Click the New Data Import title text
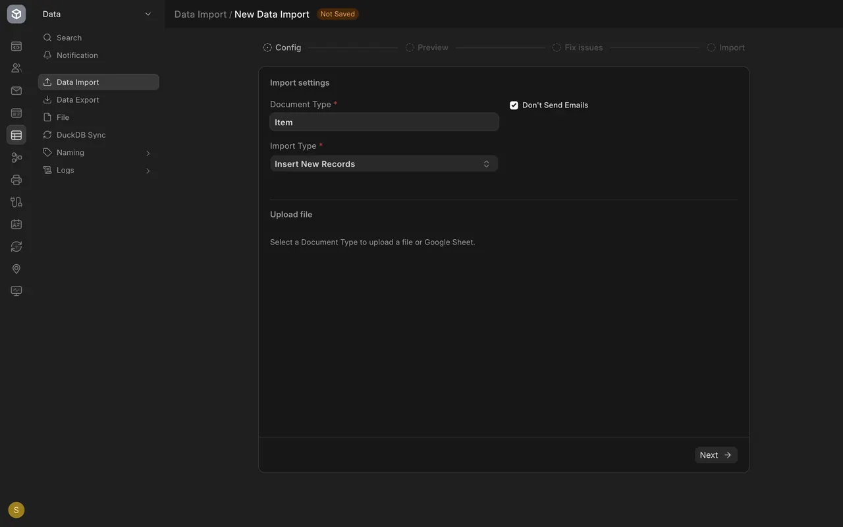The height and width of the screenshot is (527, 843). (x=272, y=14)
